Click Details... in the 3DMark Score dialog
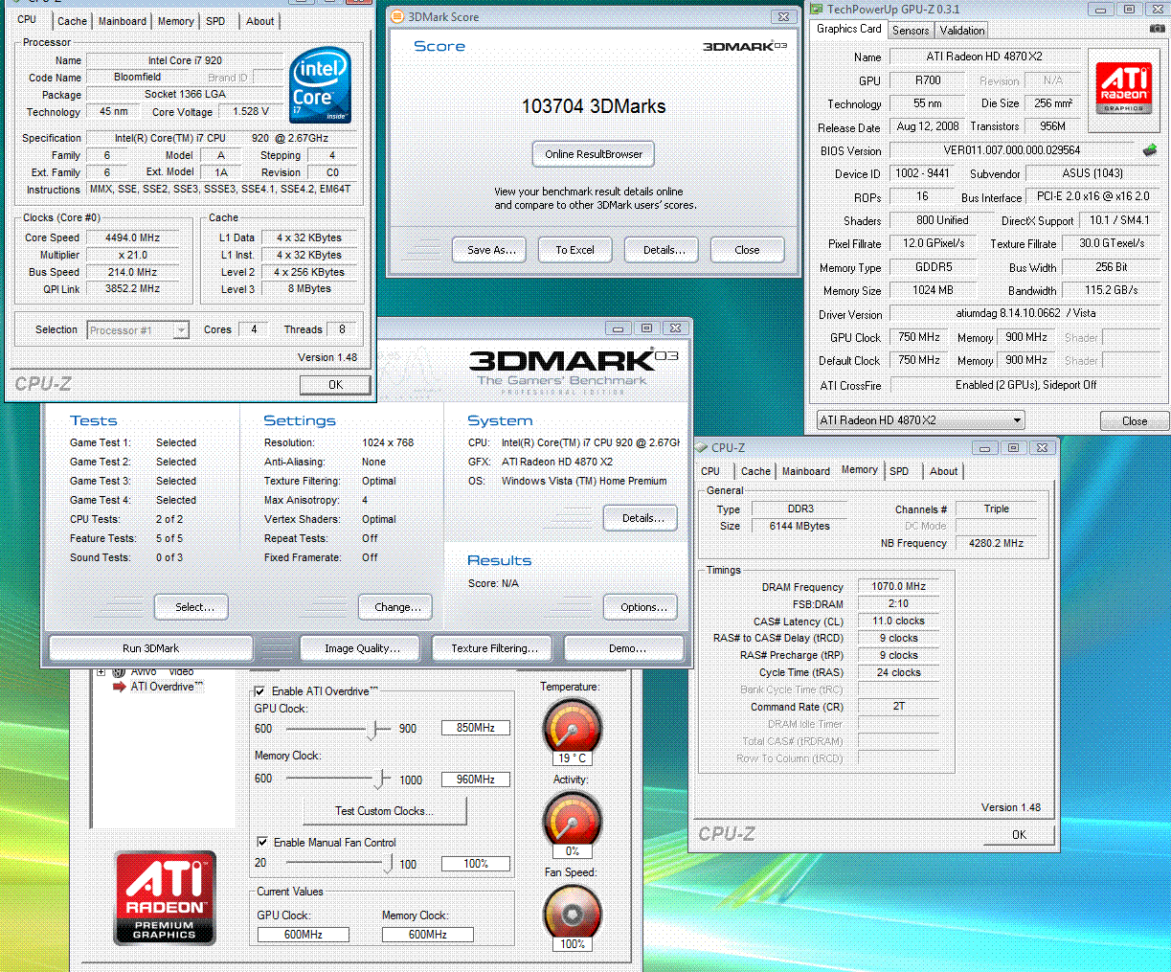Screen dimensions: 1171x972 click(663, 250)
